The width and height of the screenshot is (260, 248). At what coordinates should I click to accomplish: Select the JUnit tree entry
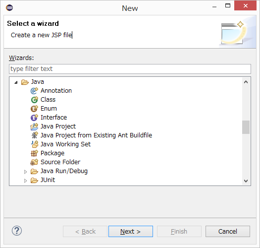click(48, 180)
